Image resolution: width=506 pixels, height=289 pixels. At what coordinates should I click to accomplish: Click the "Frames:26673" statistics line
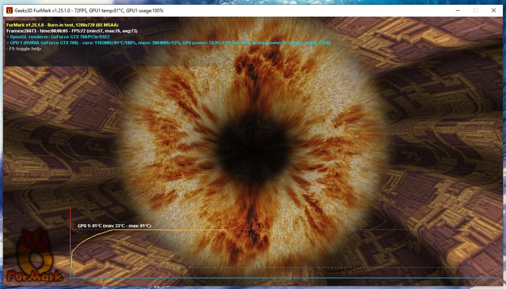click(72, 31)
